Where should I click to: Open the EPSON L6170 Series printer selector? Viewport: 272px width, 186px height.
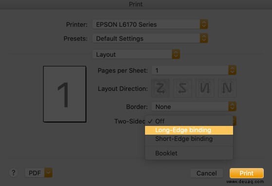point(150,24)
